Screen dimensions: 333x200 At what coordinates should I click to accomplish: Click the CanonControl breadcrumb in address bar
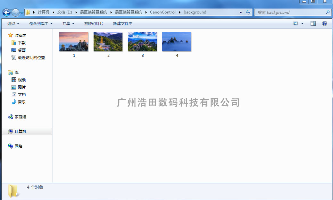(162, 12)
